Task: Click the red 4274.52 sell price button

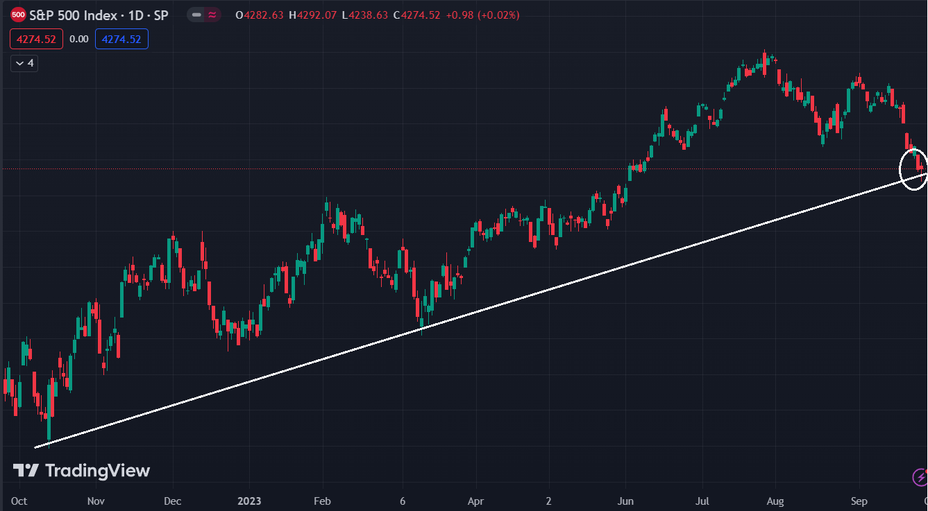Action: tap(36, 40)
